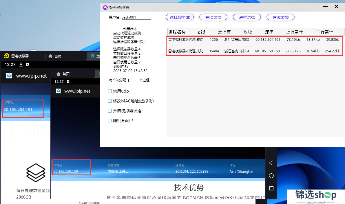This screenshot has height=204, width=345.
Task: Click the 运行商 column header
Action: tap(224, 32)
